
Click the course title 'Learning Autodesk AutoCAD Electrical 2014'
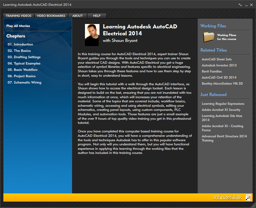[x=140, y=30]
